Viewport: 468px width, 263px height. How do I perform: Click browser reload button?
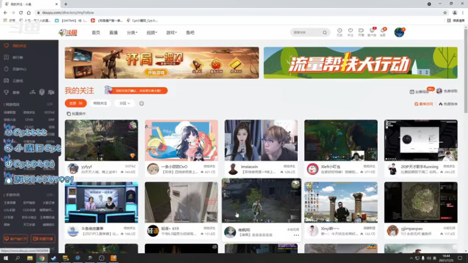coord(21,12)
